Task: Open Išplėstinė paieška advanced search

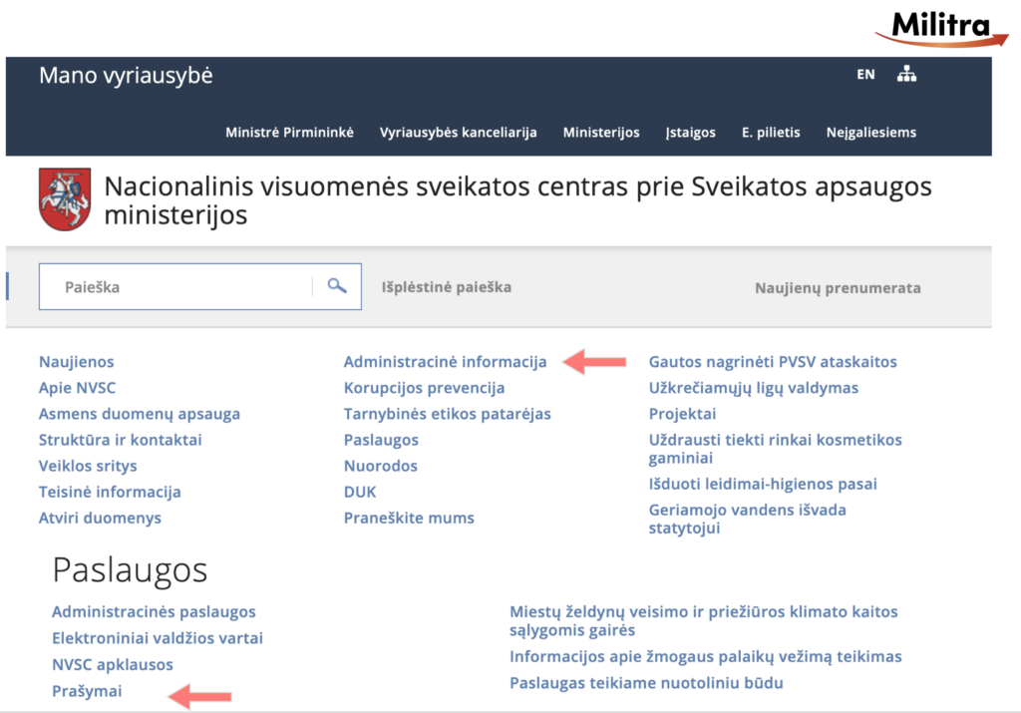Action: click(447, 287)
